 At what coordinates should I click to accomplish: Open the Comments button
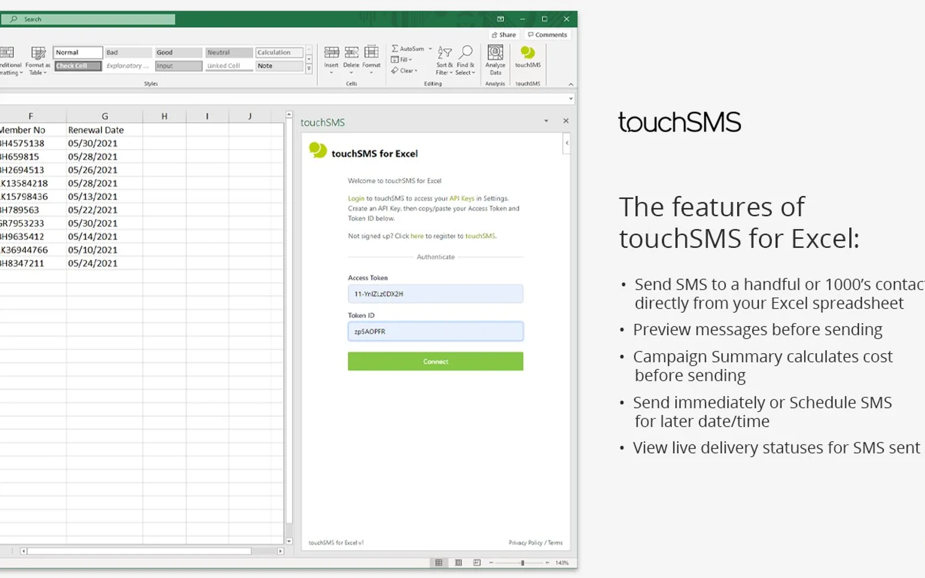pyautogui.click(x=547, y=35)
